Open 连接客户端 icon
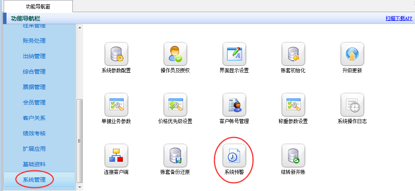Image resolution: width=415 pixels, height=191 pixels. click(x=116, y=156)
